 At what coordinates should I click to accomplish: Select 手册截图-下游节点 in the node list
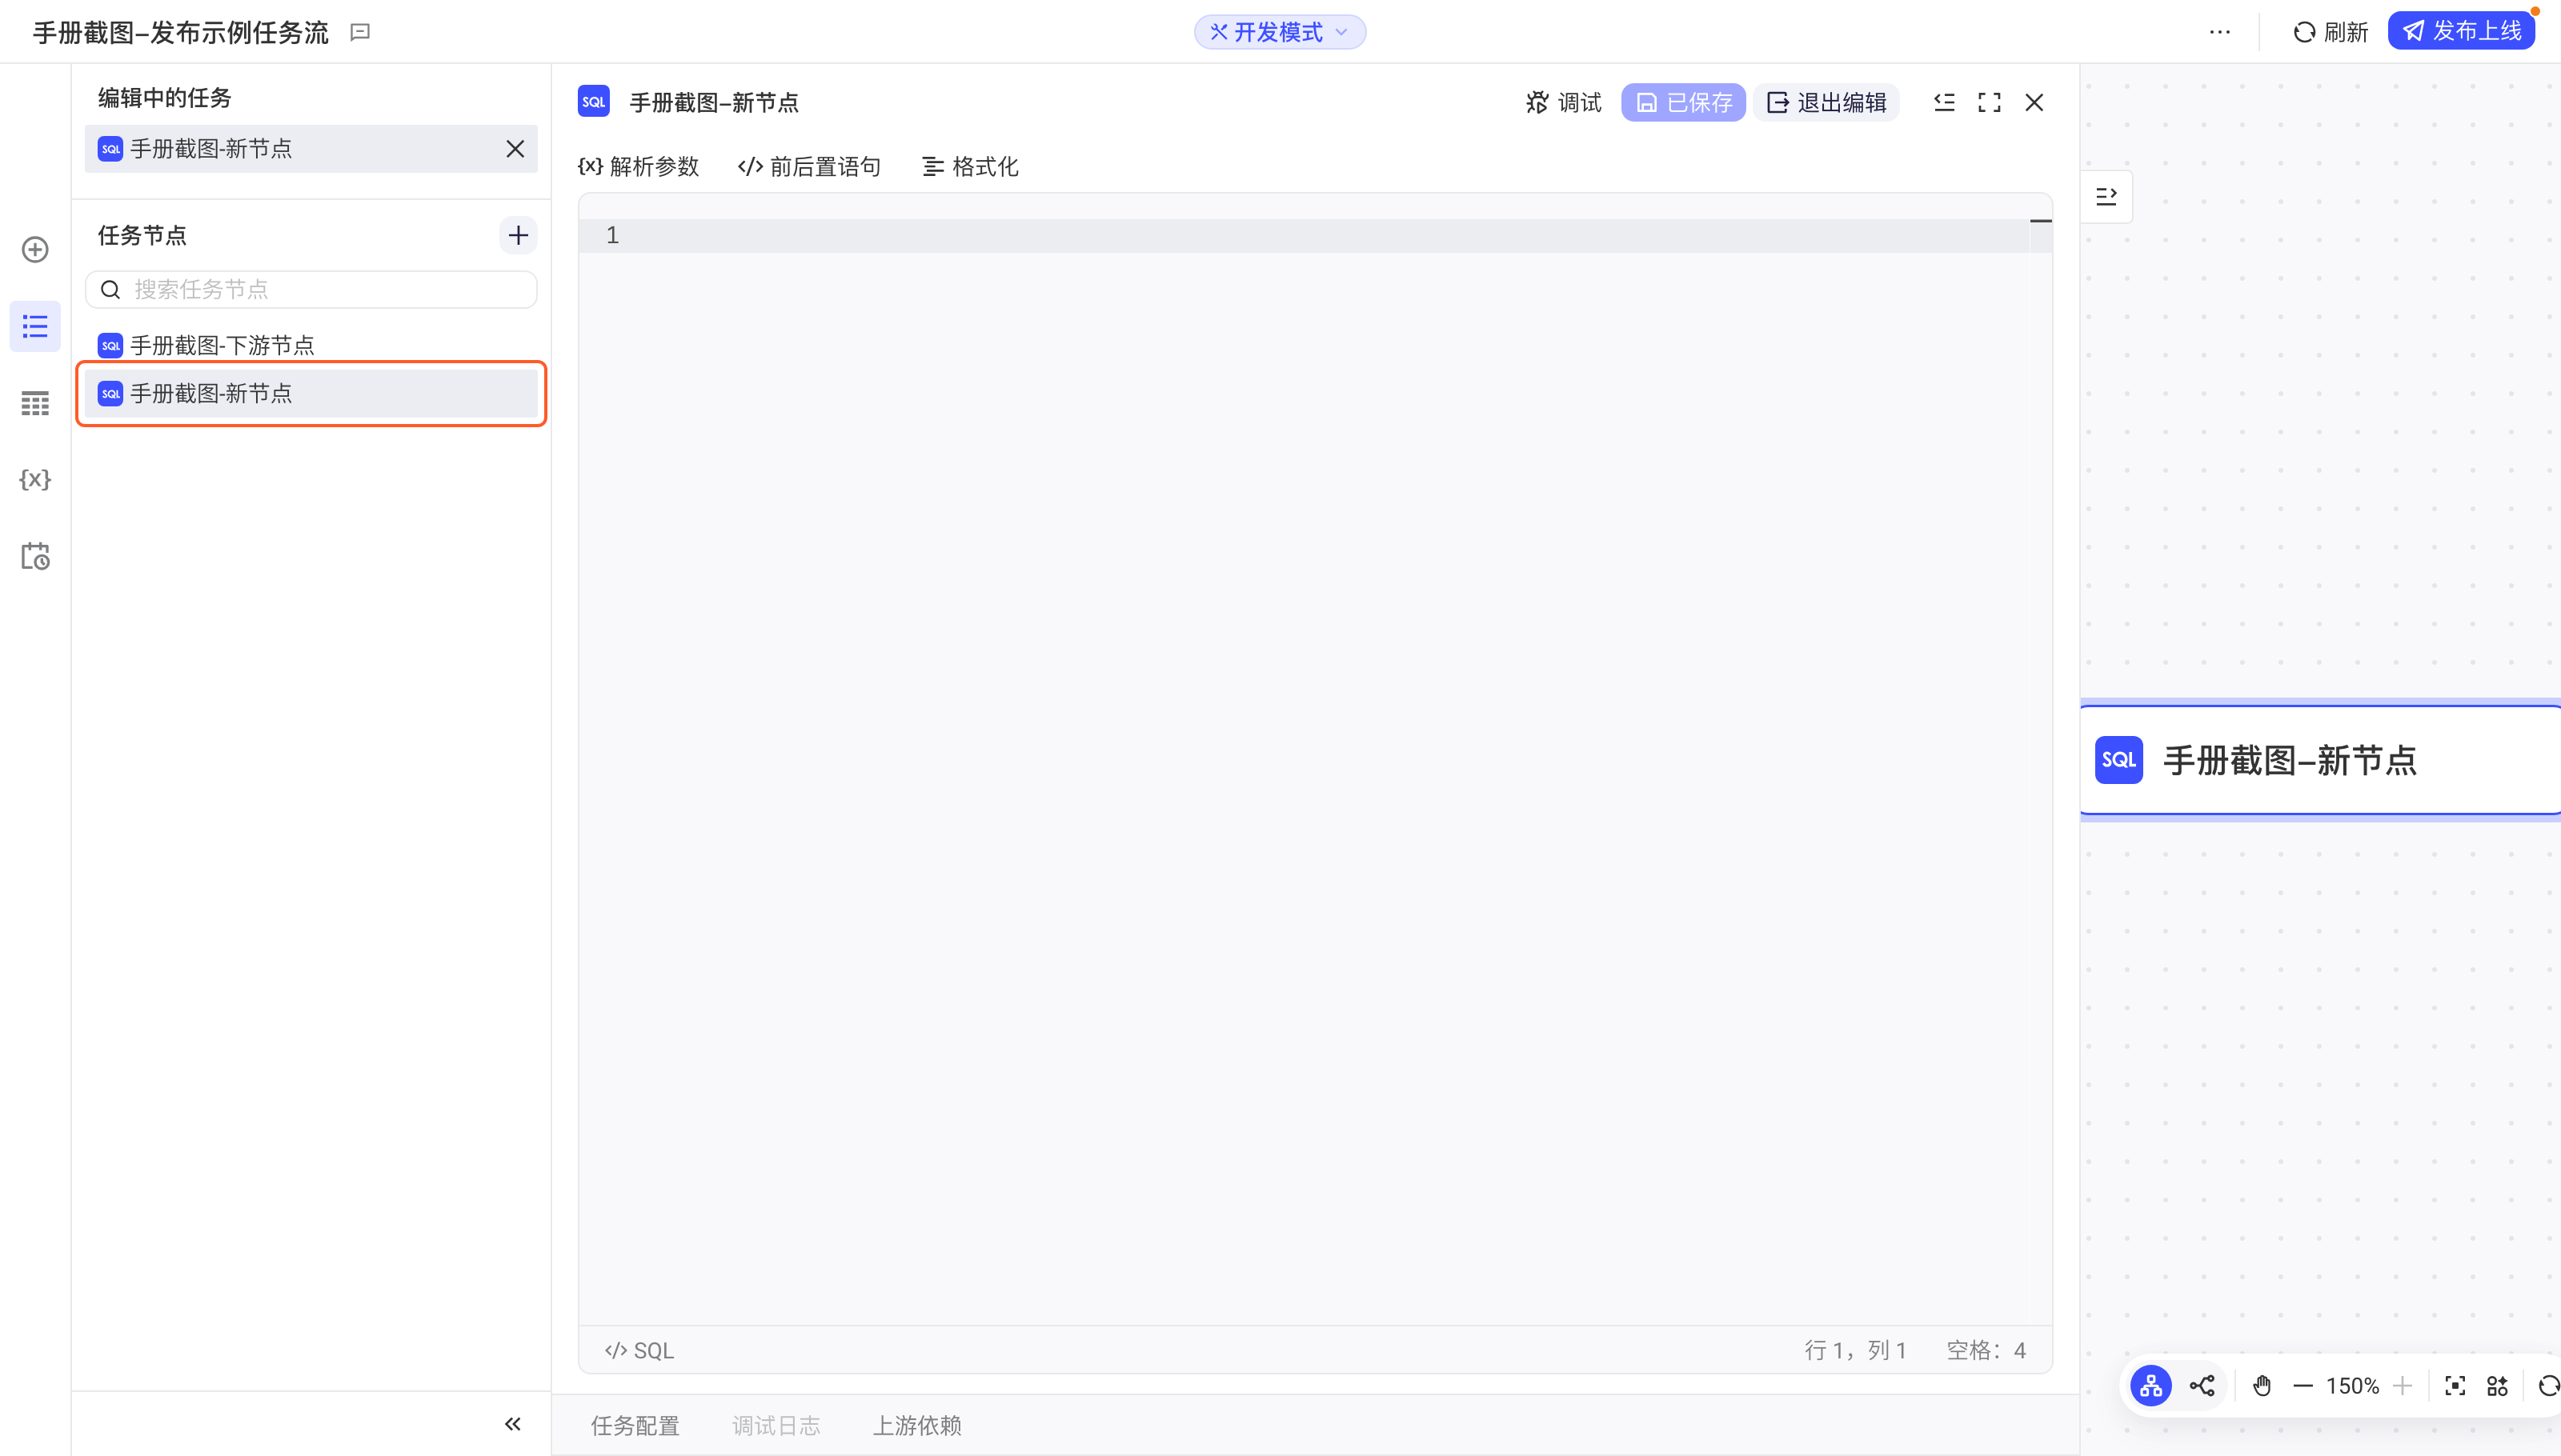coord(311,345)
